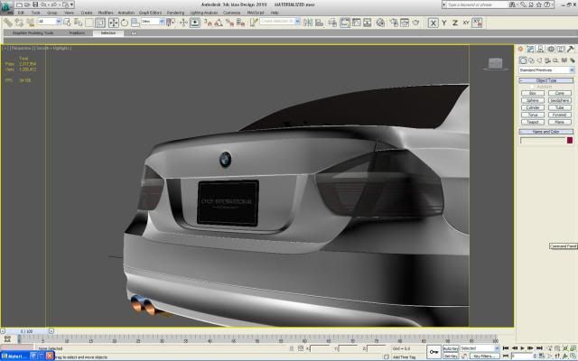Open the quick access toolbar dropdown arrow
The height and width of the screenshot is (361, 578).
[x=71, y=5]
